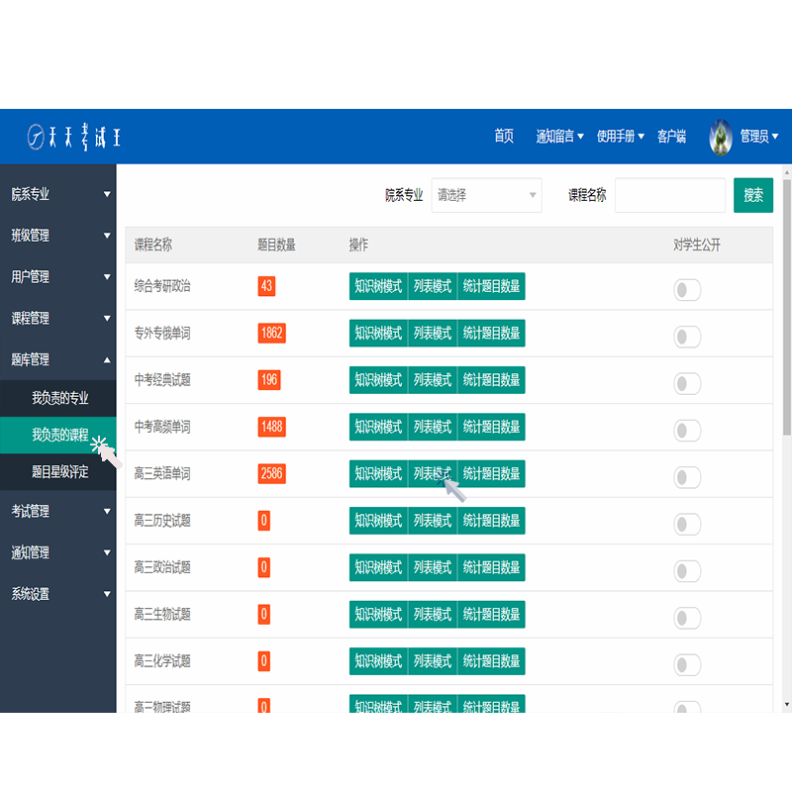
Task: Select 我负责的课程 in sidebar
Action: point(58,435)
